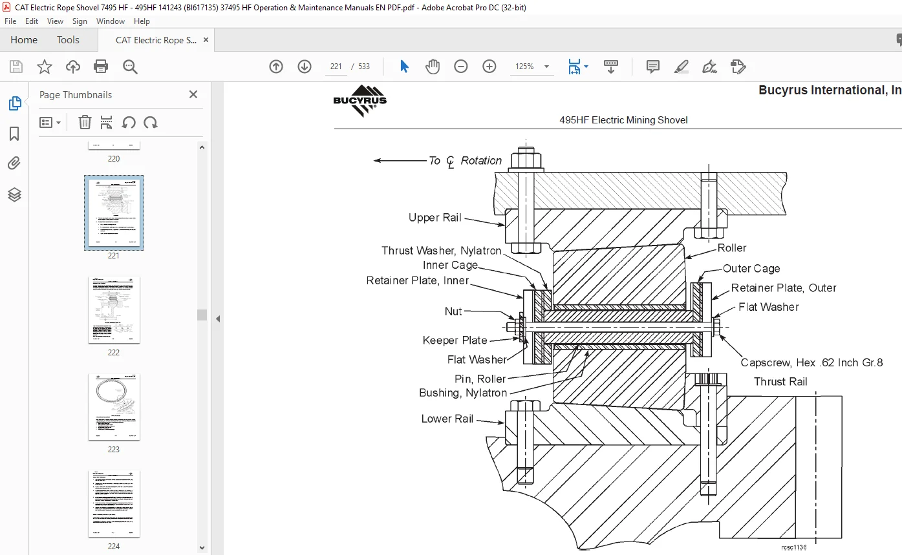Image resolution: width=902 pixels, height=555 pixels.
Task: Expand fit page tool dropdown arrow
Action: click(586, 67)
